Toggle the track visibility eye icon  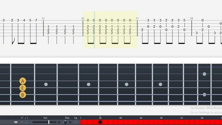click(16, 122)
